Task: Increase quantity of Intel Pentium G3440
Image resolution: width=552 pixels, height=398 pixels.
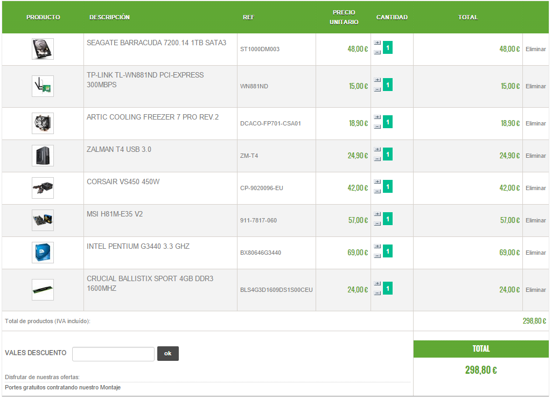Action: (377, 246)
